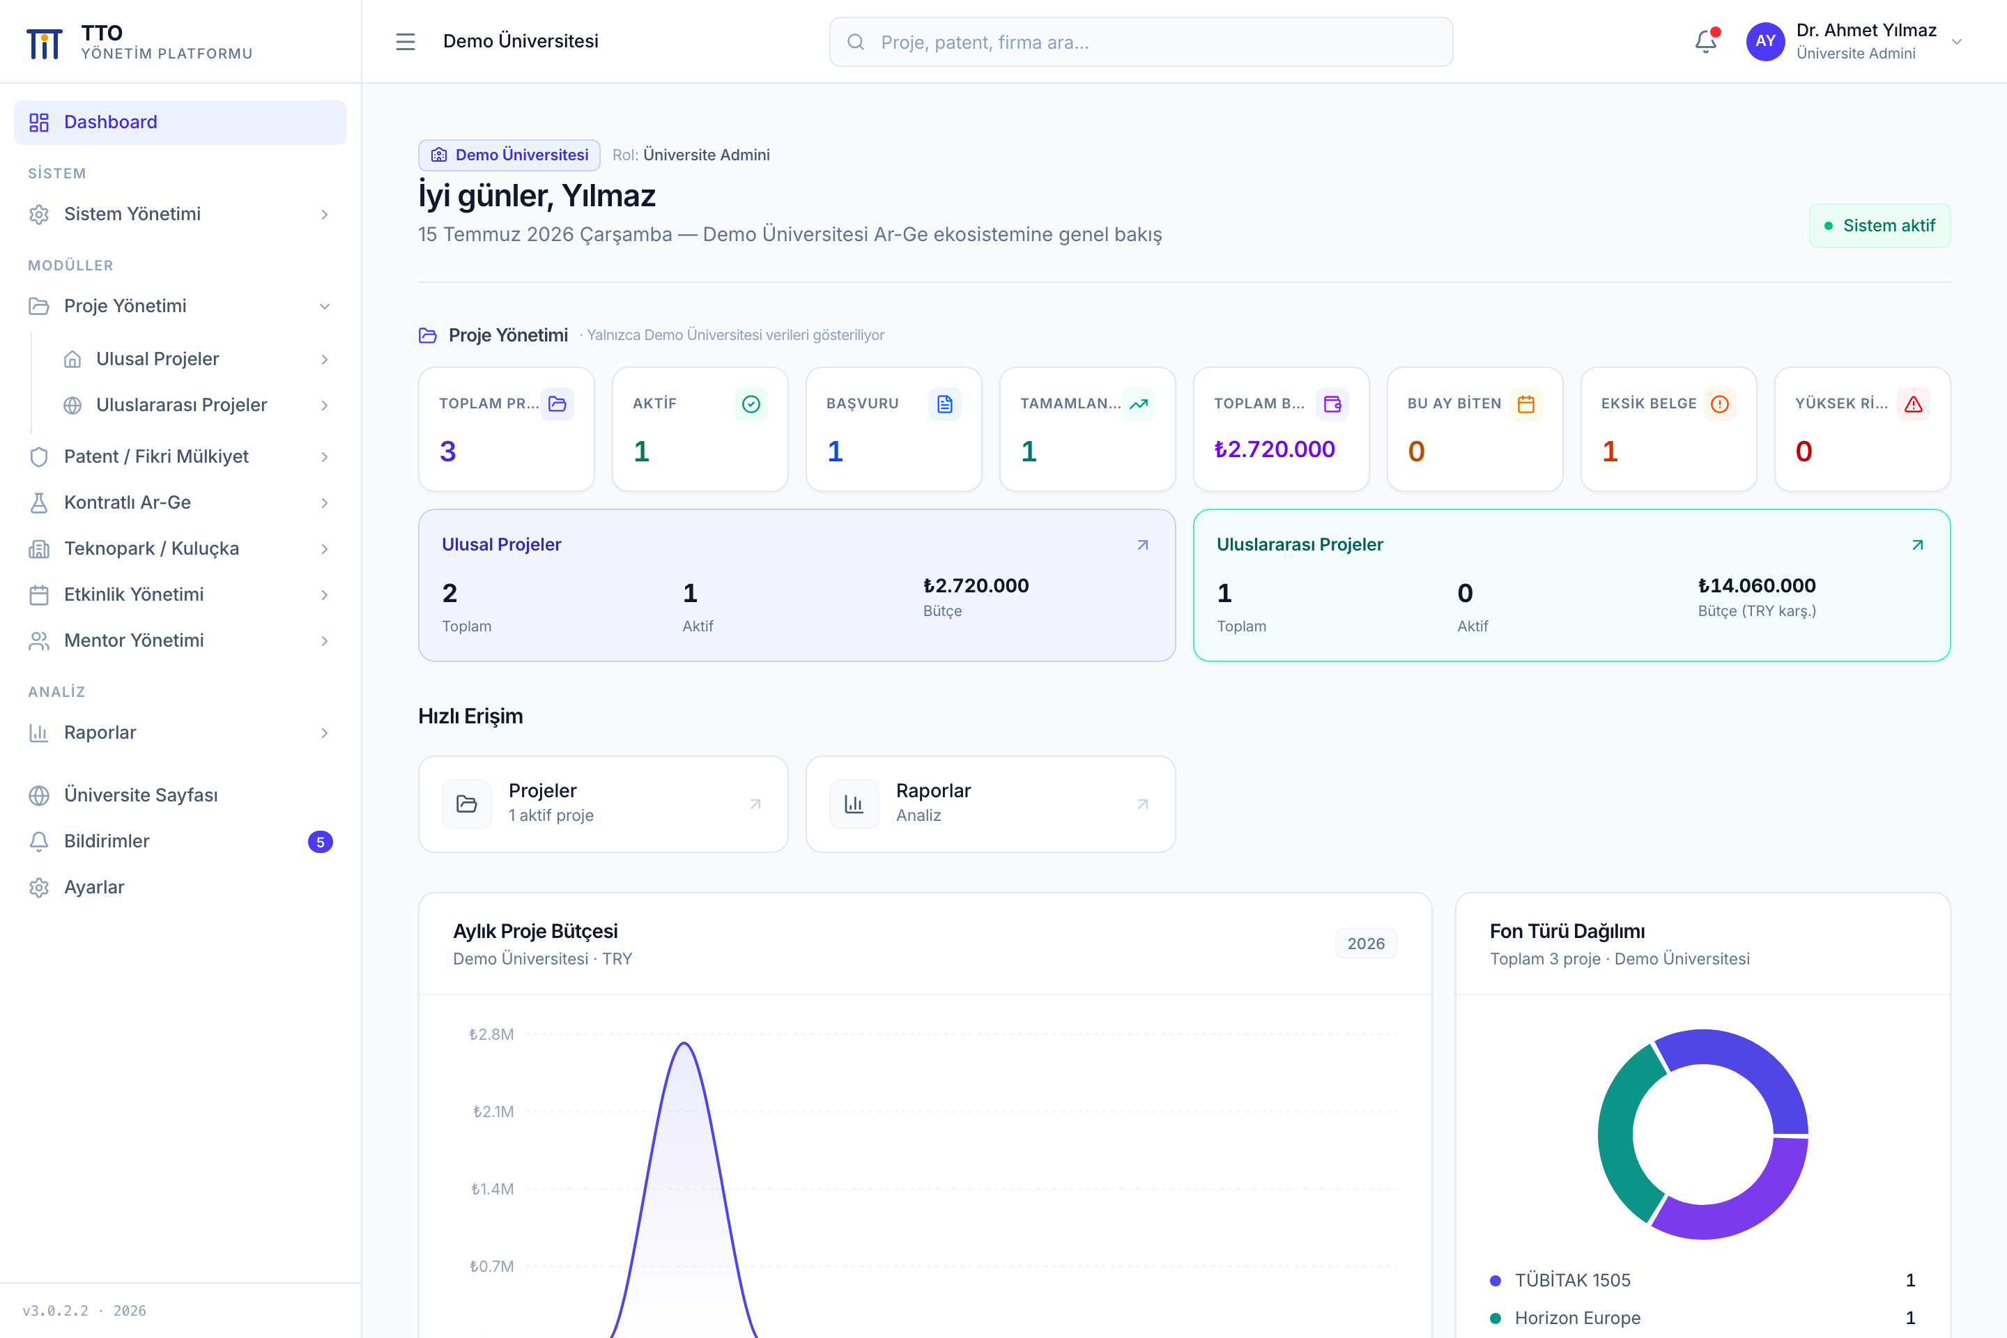The image size is (2007, 1338).
Task: Click the Başvuru document icon
Action: [945, 403]
